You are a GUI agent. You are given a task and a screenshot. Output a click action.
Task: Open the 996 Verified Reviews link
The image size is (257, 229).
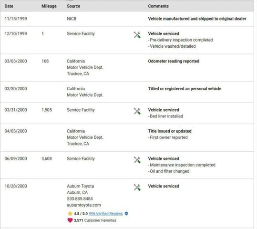[x=106, y=214]
